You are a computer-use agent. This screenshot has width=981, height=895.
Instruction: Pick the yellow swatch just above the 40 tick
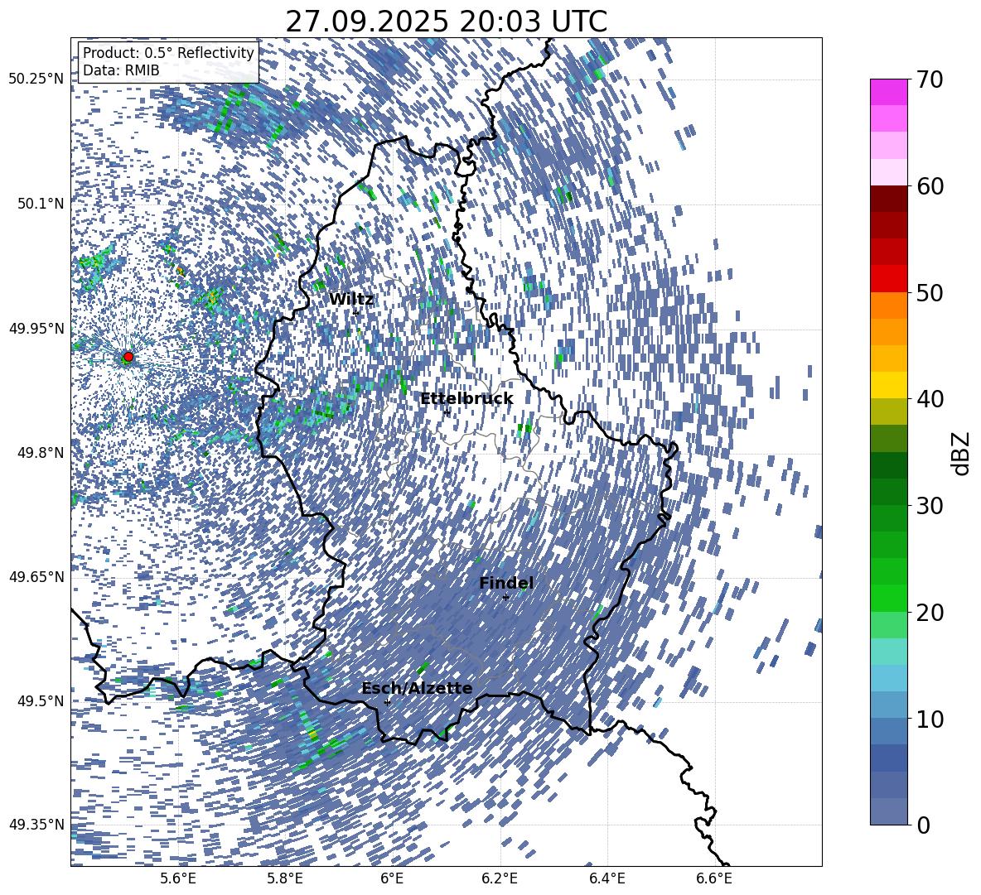[x=888, y=385]
